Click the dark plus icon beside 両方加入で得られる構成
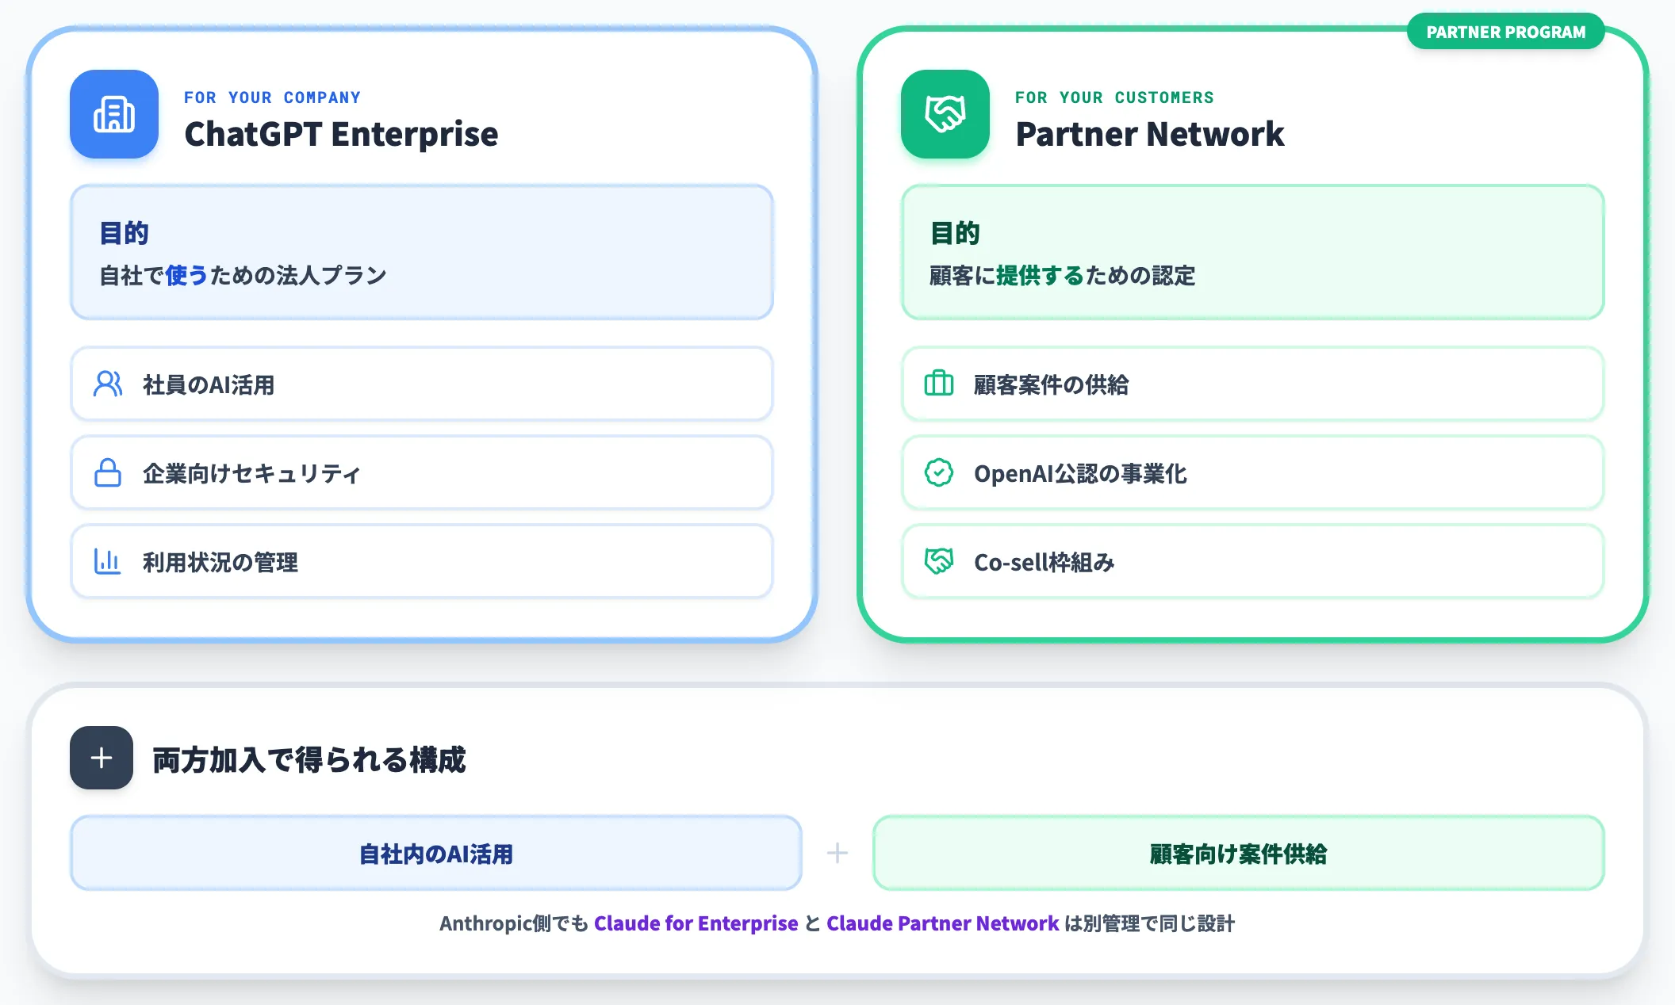1675x1005 pixels. click(102, 758)
